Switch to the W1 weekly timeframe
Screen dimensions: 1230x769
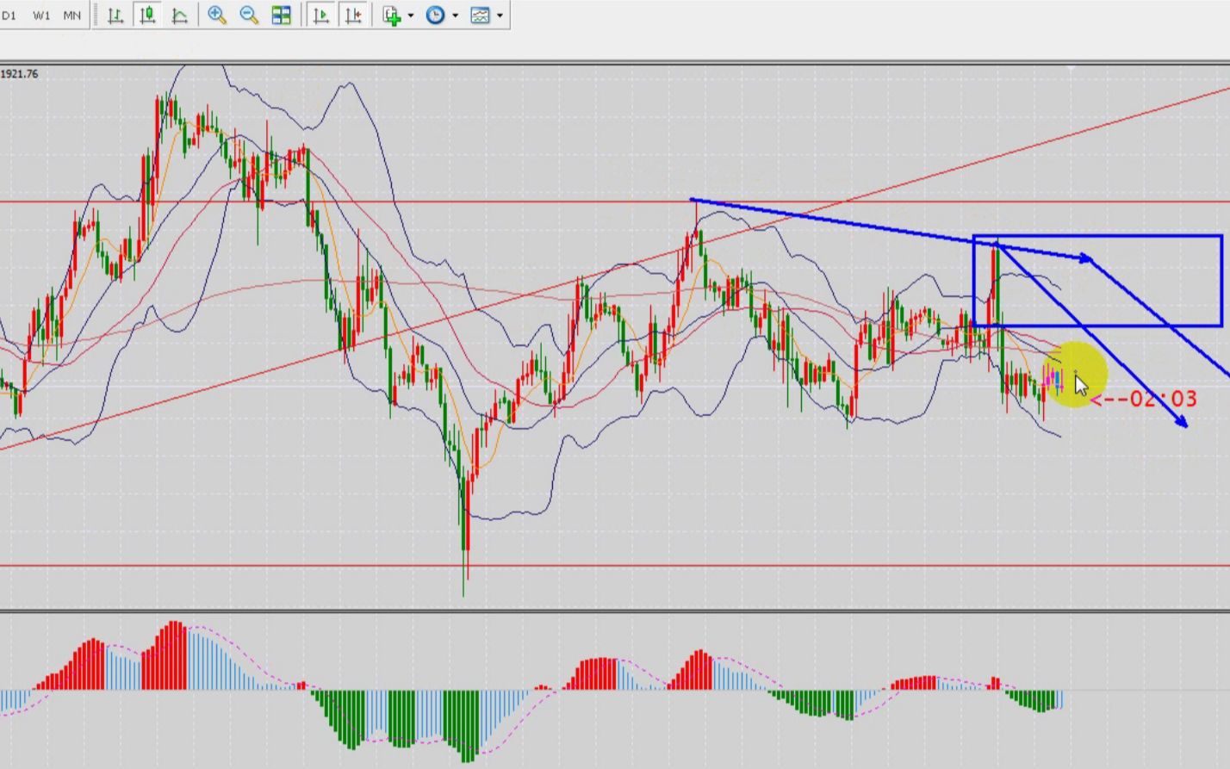40,16
